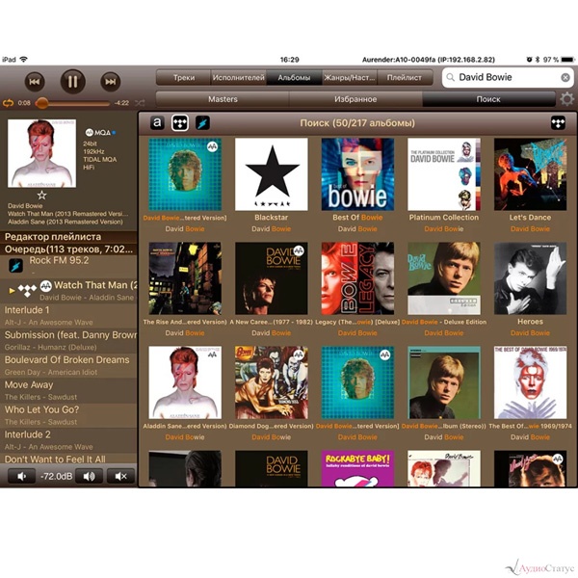
Task: Open the Плейлист tab
Action: click(404, 77)
